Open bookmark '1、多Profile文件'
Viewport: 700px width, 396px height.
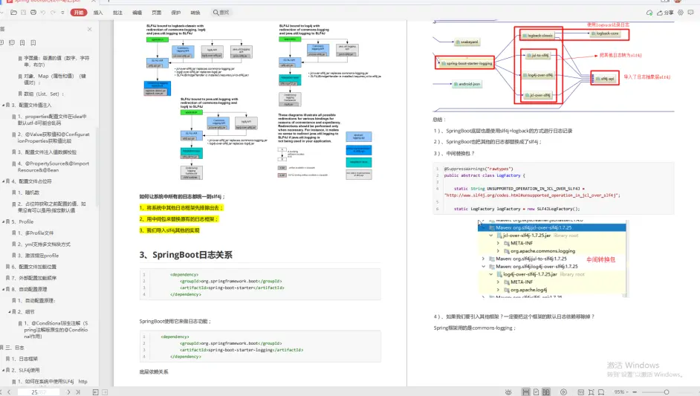(x=36, y=233)
